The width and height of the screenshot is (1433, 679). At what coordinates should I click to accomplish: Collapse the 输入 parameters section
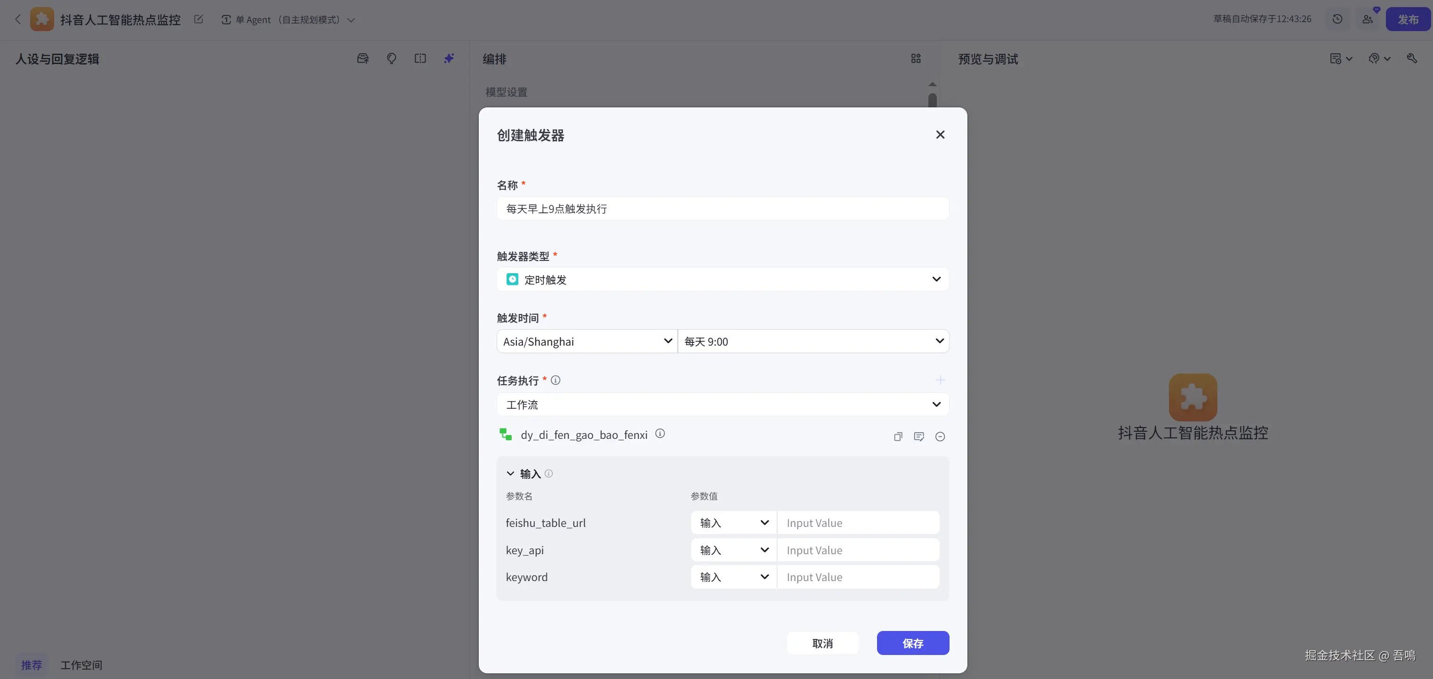click(x=510, y=474)
